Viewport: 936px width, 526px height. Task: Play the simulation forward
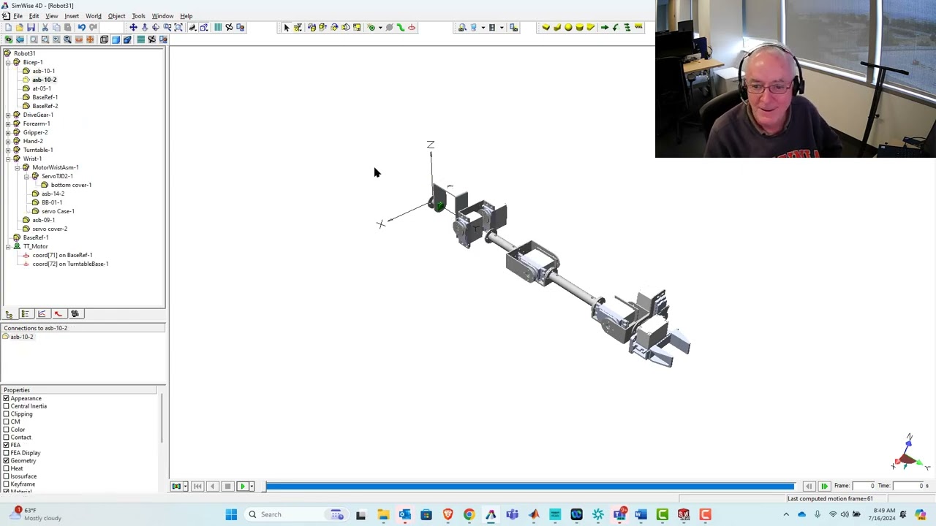[x=242, y=486]
